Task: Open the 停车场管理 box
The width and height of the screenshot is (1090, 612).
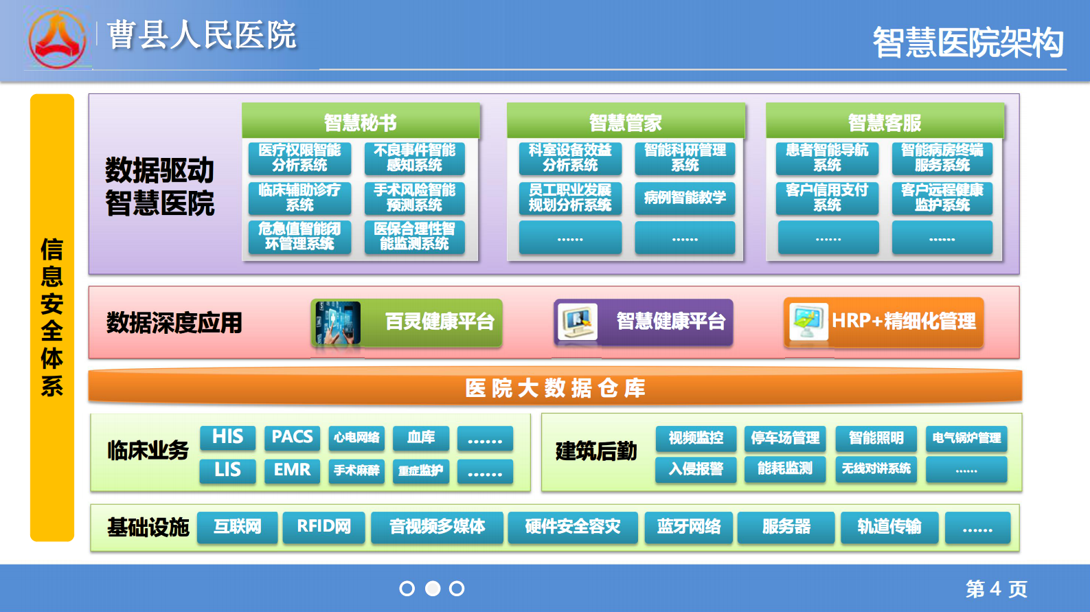Action: coord(785,438)
